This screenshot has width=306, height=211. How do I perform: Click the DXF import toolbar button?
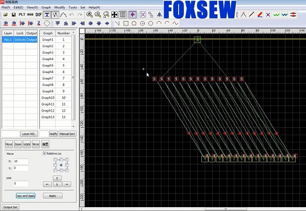tap(38, 15)
